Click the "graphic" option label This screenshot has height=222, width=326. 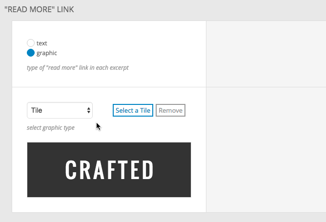coord(46,53)
